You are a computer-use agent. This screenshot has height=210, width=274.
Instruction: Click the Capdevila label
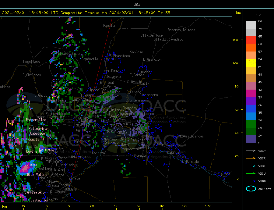(90, 59)
